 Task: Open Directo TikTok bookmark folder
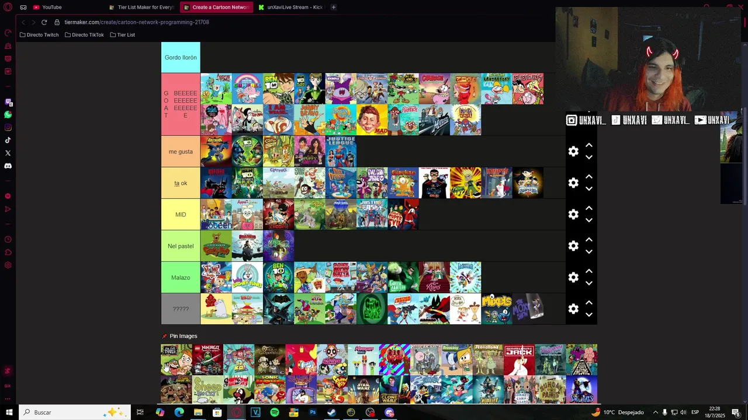click(84, 35)
